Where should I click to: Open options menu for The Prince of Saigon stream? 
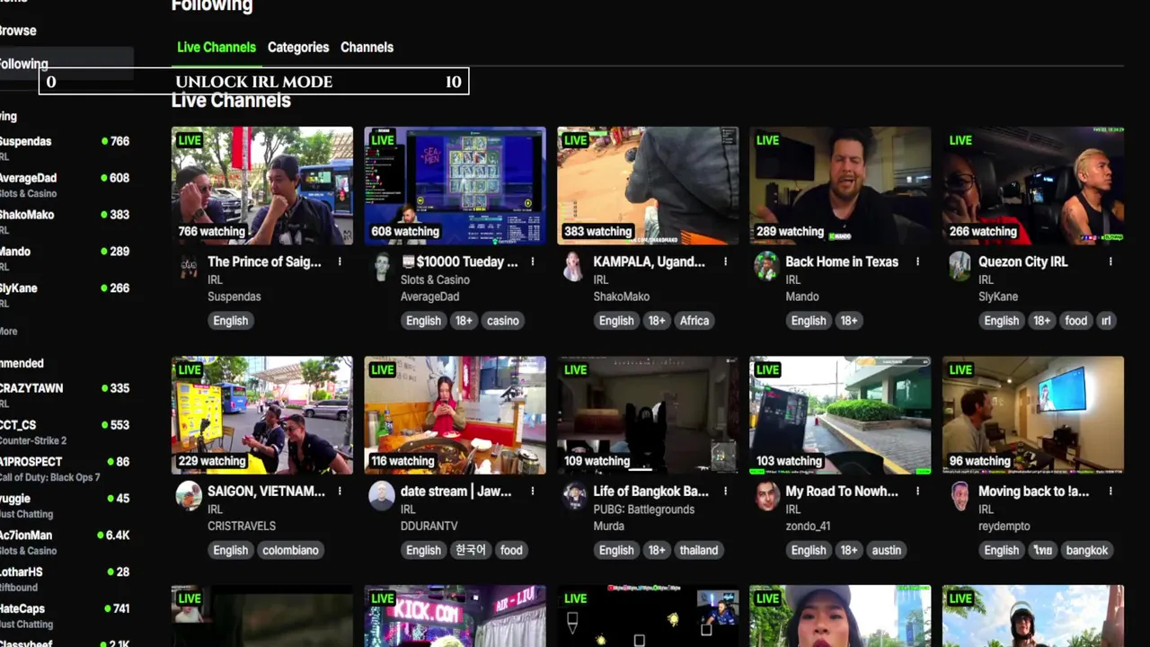[340, 261]
